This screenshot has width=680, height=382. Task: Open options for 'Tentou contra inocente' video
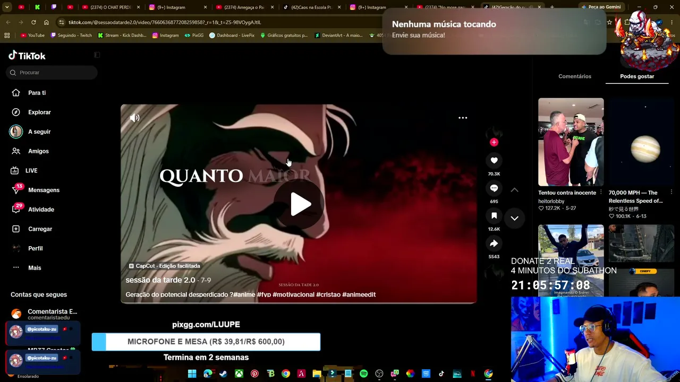click(601, 192)
